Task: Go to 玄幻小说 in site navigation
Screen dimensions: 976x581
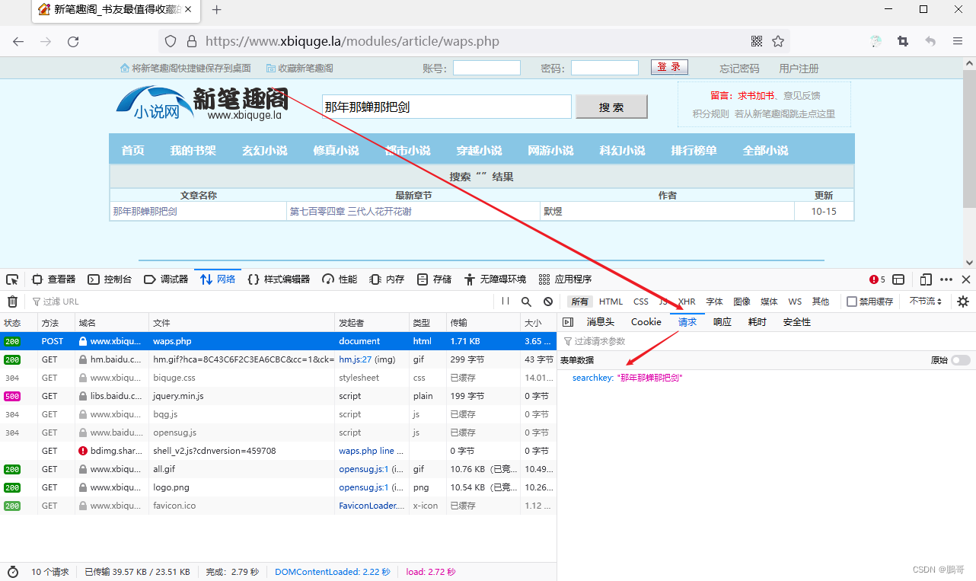Action: click(264, 151)
